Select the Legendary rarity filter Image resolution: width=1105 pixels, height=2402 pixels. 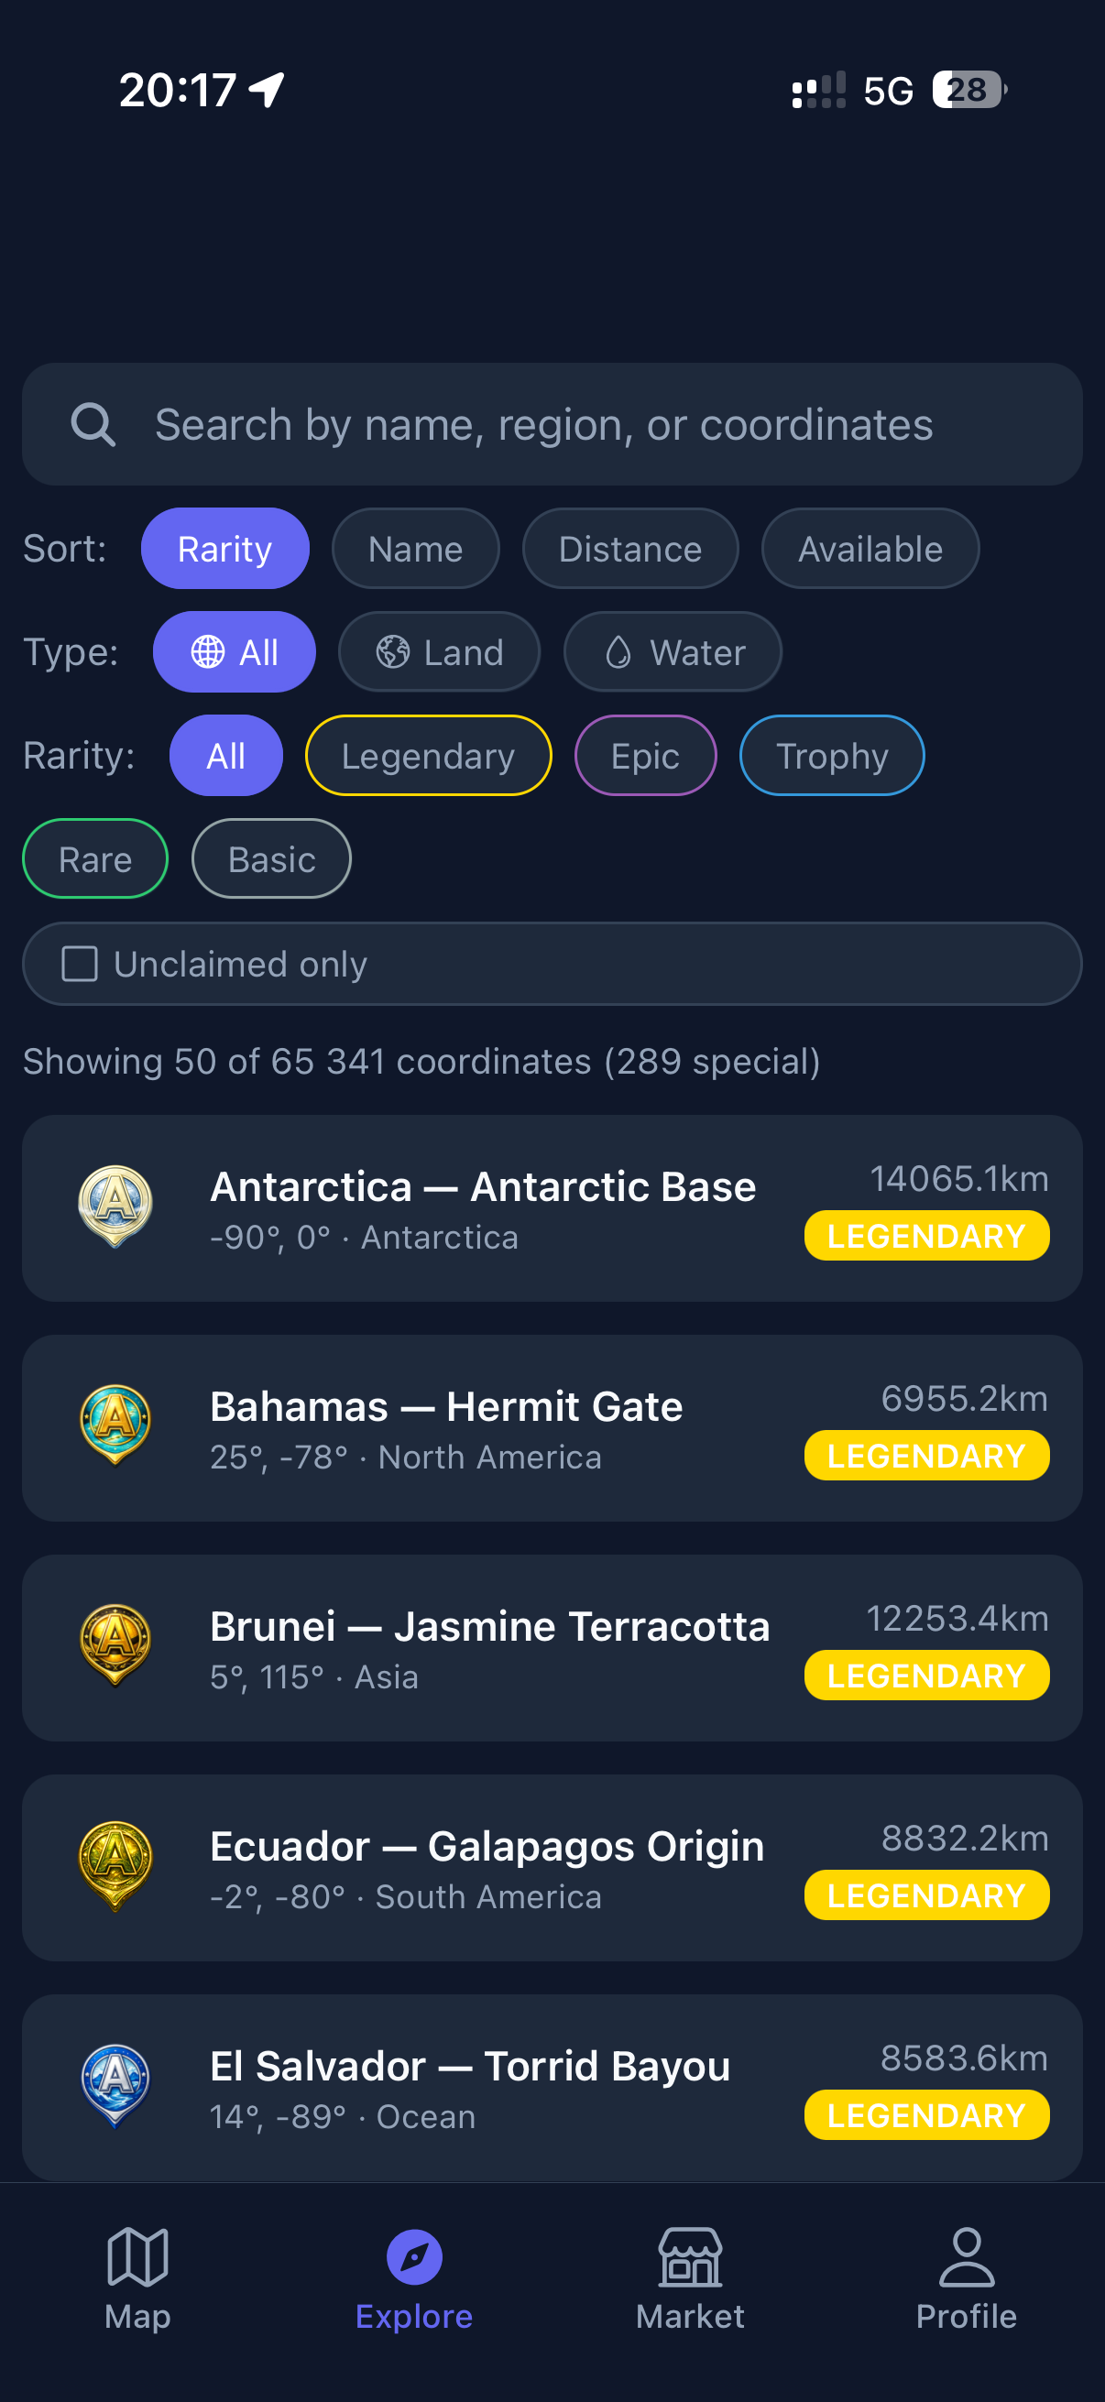(428, 755)
